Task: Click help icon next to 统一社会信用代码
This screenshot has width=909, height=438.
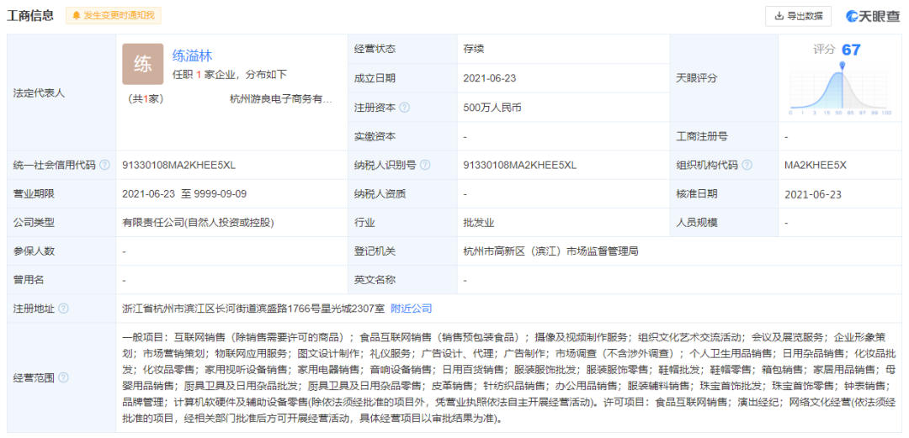Action: (x=104, y=165)
